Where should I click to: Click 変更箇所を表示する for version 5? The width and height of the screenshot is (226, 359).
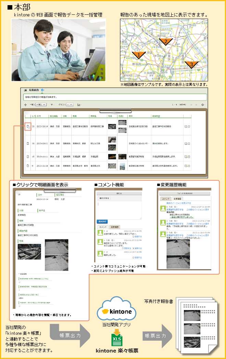coord(175,210)
